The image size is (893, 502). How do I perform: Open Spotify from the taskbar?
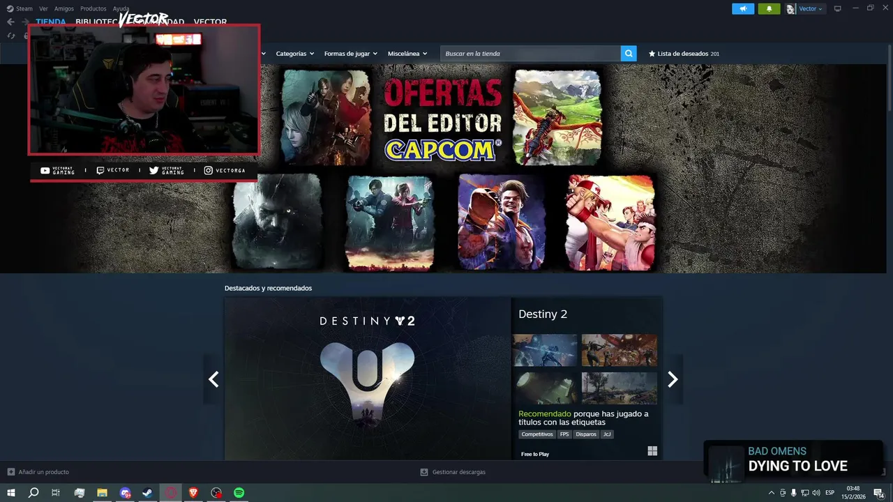click(x=239, y=492)
